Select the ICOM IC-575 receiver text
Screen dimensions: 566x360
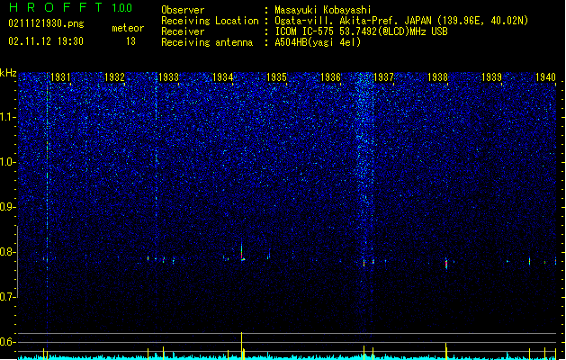point(362,31)
